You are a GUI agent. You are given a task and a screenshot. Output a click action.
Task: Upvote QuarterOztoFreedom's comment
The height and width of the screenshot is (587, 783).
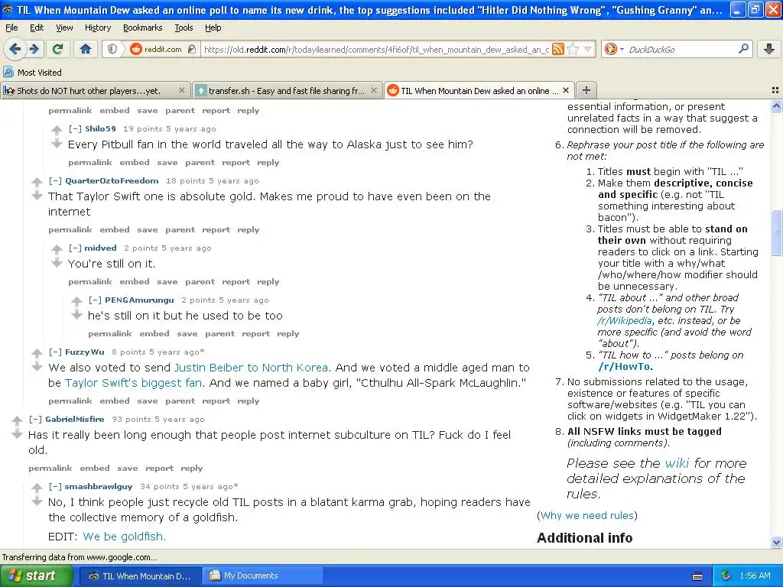pyautogui.click(x=37, y=182)
